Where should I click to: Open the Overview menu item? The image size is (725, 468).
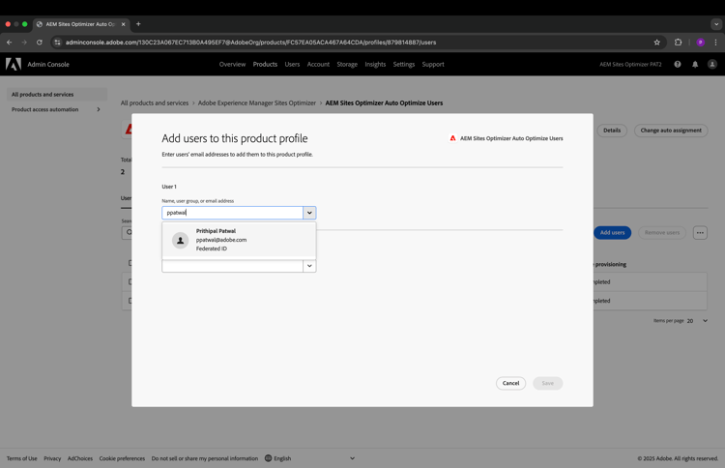click(x=232, y=64)
